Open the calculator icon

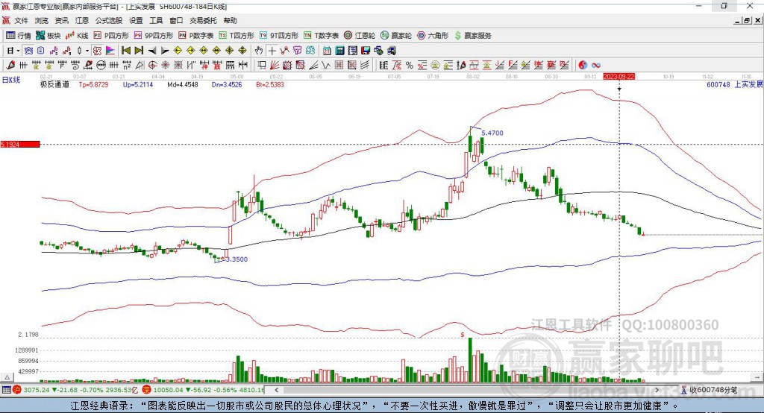coord(339,51)
